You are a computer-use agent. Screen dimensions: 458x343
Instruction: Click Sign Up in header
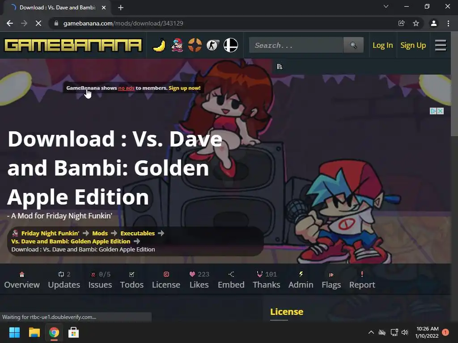coord(413,45)
